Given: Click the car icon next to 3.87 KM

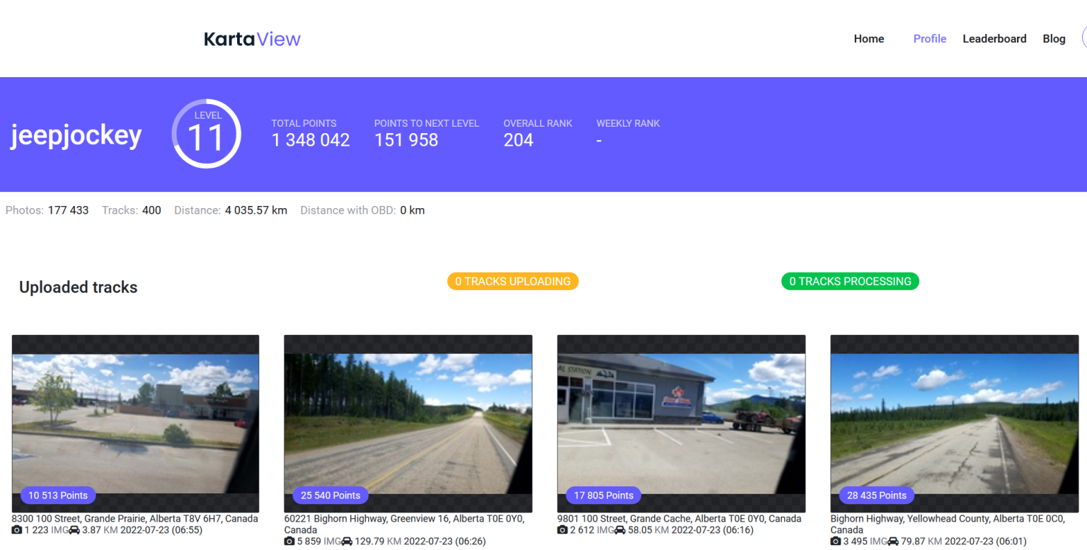Looking at the screenshot, I should [74, 529].
